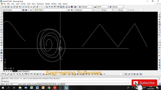Image resolution: width=161 pixels, height=90 pixels.
Task: Select the Line tool in Draw toolbar
Action: point(1,14)
